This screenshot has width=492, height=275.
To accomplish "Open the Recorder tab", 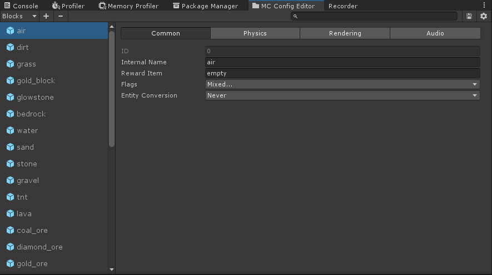I will 343,6.
